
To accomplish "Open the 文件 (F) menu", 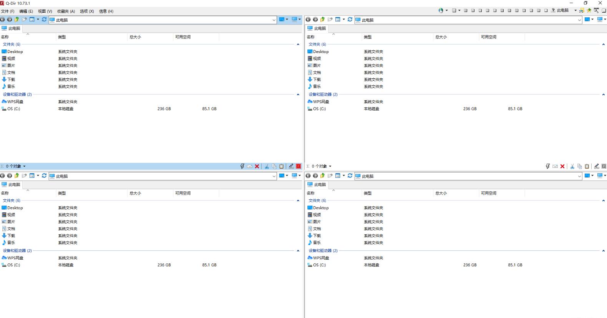I will 8,11.
